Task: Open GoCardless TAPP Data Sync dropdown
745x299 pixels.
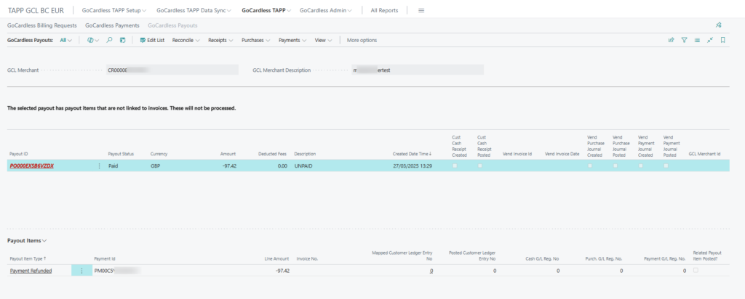Action: 194,10
